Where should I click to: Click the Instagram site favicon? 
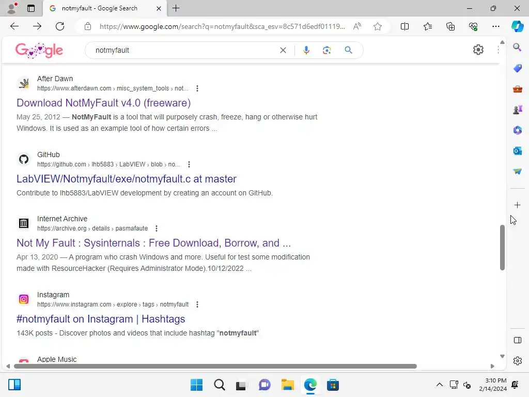[24, 299]
